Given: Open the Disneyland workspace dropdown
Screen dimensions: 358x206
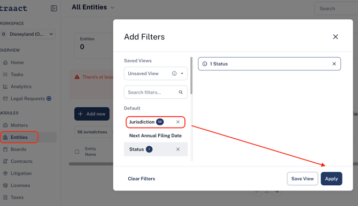Looking at the screenshot, I should click(28, 34).
